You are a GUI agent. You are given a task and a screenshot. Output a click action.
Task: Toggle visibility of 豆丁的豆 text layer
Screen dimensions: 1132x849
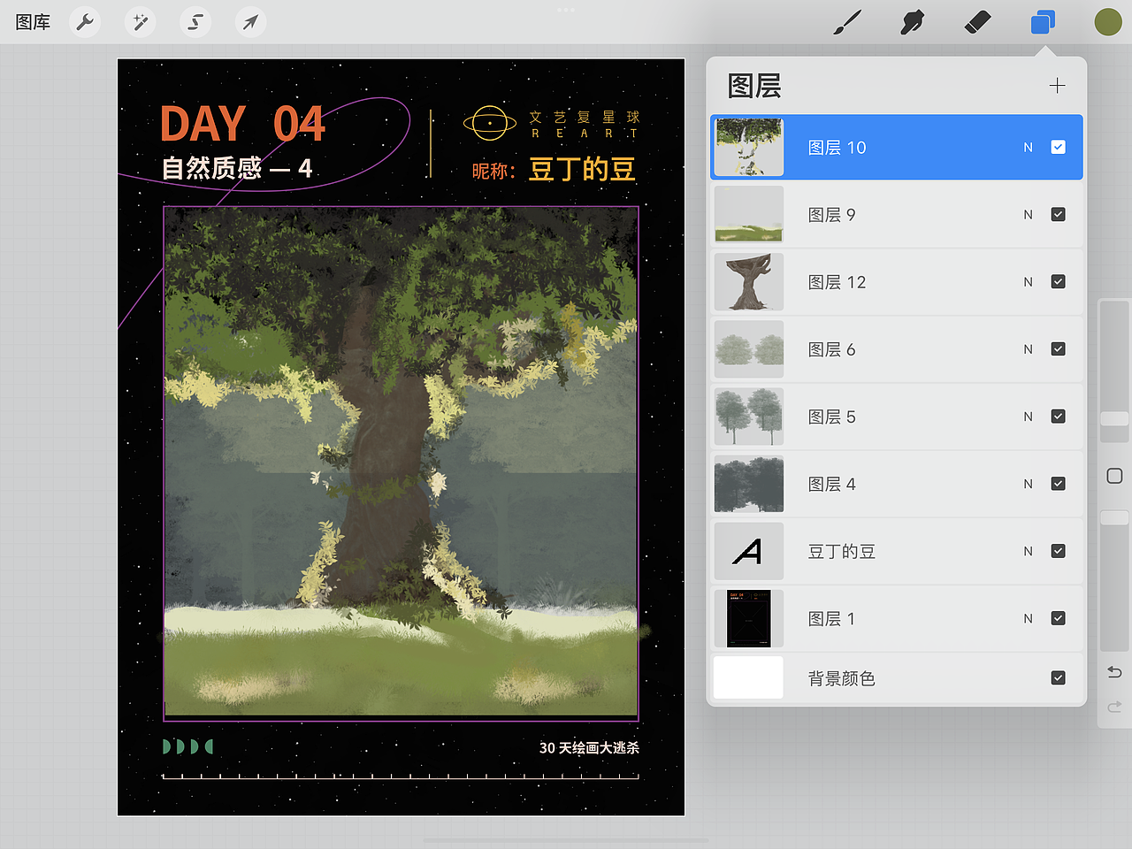coord(1058,550)
